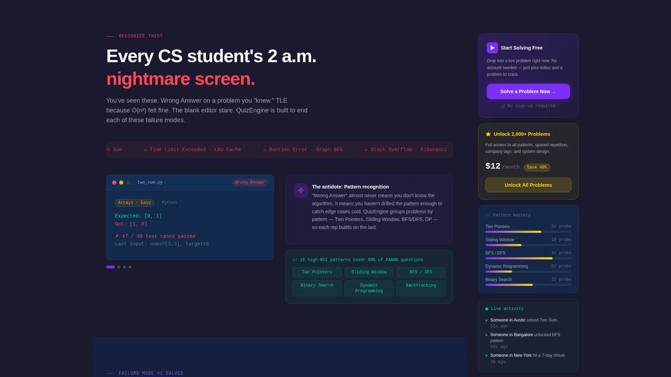671x377 pixels.
Task: Click the lock icon beside No sign-up required
Action: [503, 106]
